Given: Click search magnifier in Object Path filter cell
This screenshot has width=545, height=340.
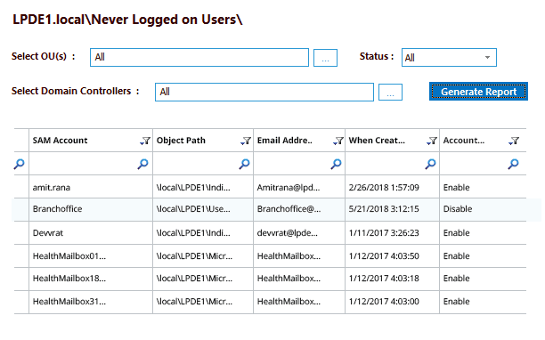Looking at the screenshot, I should coord(244,164).
